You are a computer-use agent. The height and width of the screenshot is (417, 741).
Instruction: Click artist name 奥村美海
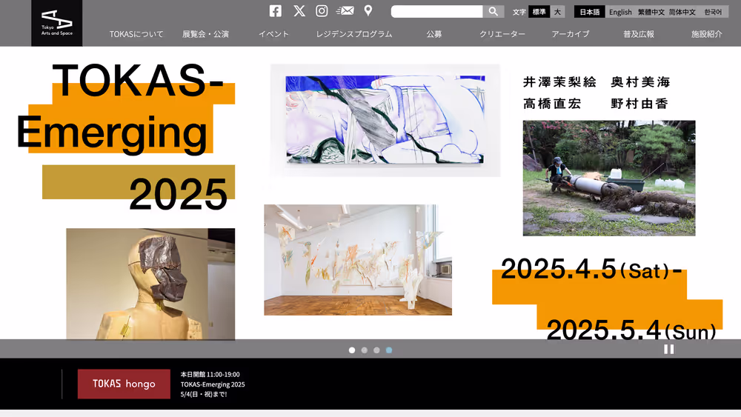pyautogui.click(x=640, y=82)
